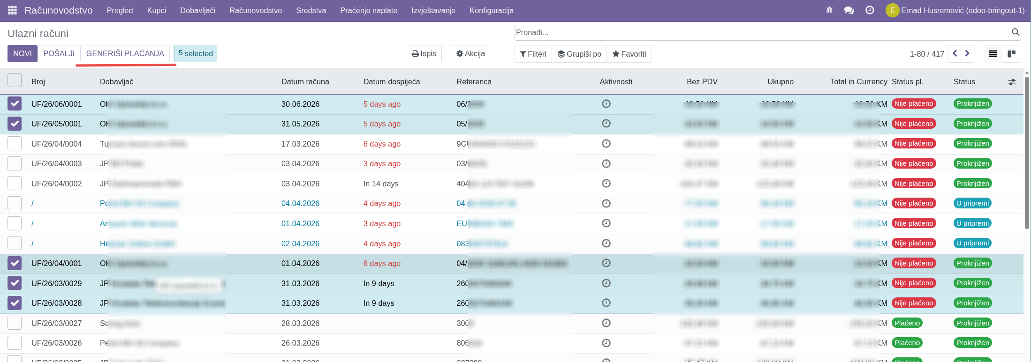
Task: Click activity clock for UF/26/04/0004
Action: tap(606, 144)
